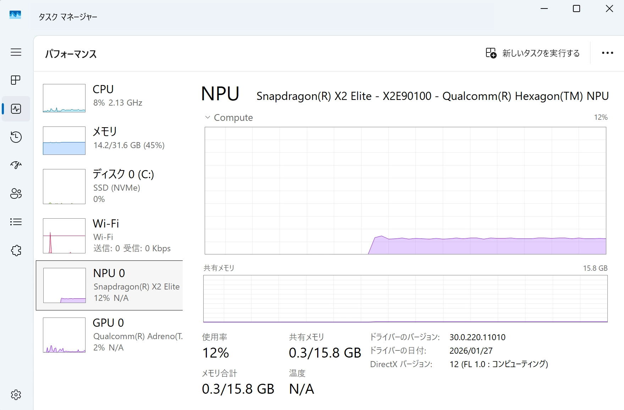The height and width of the screenshot is (410, 624).
Task: Click DirectX version 12 (FL 1.0) value
Action: [x=499, y=364]
